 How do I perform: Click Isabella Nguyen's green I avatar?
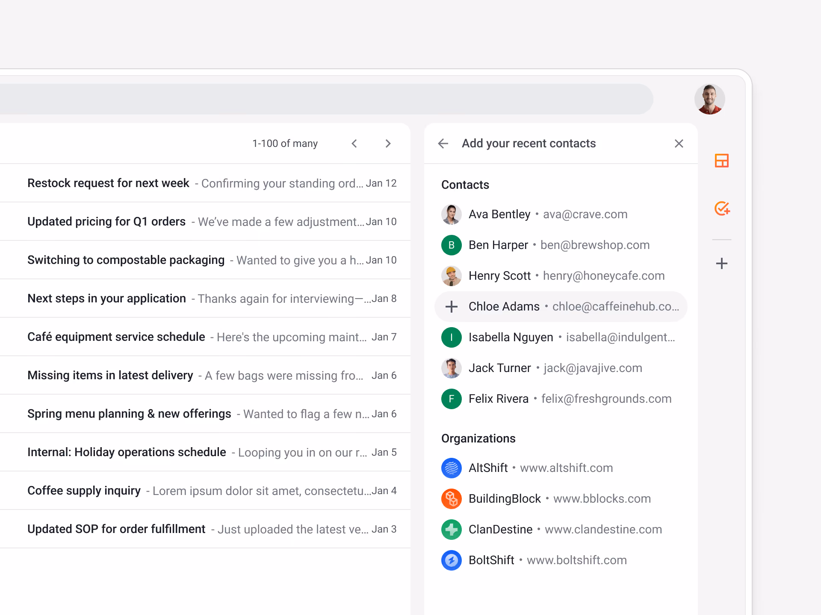tap(451, 337)
